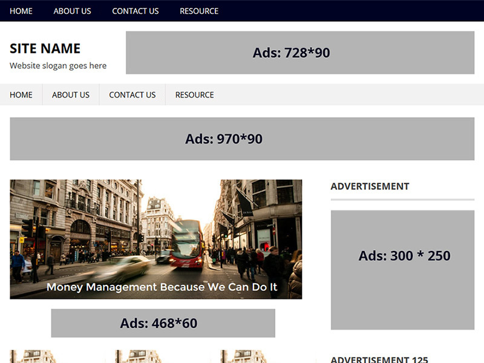Image resolution: width=484 pixels, height=363 pixels.
Task: Click the ADVERTISEMENT 125 sidebar heading
Action: [x=379, y=359]
